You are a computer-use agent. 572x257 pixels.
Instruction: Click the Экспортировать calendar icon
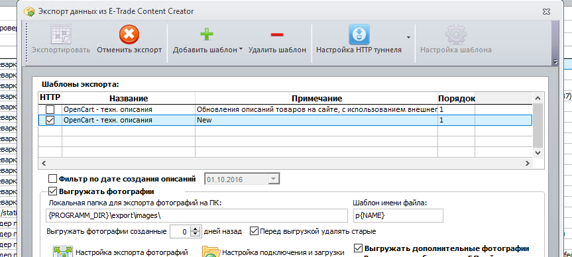click(60, 34)
